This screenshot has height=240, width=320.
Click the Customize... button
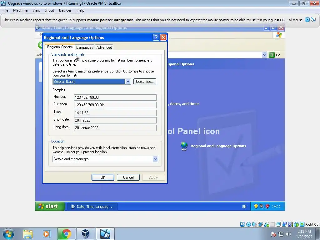coord(145,82)
